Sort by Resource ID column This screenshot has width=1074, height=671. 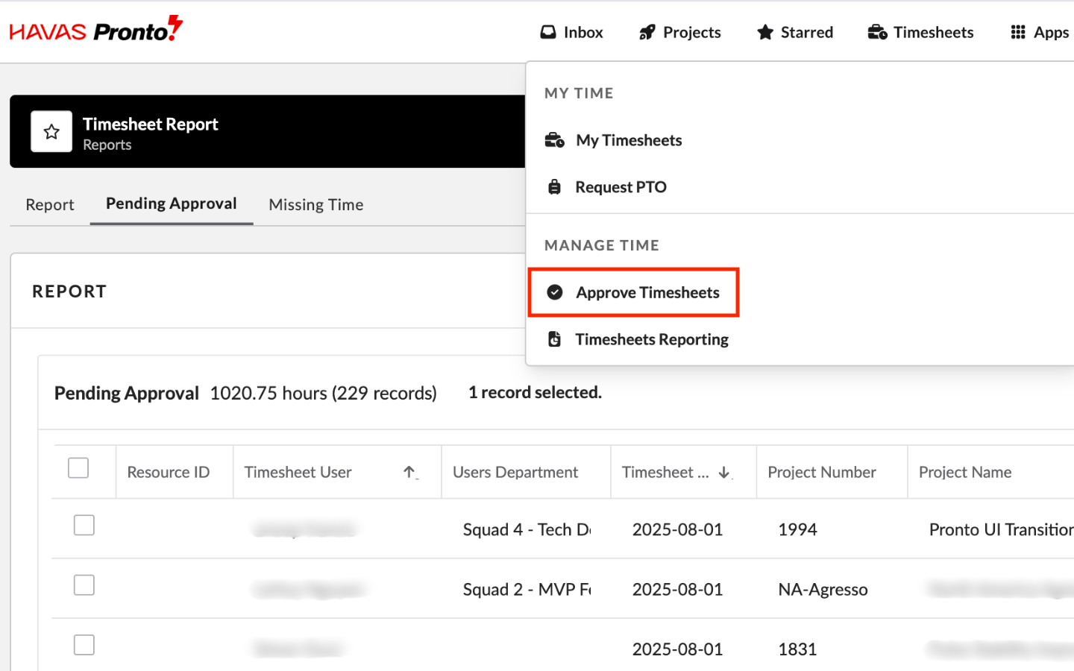(169, 472)
